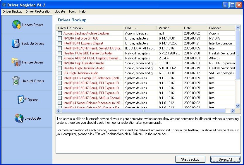Click the Restore Drivers folder icon

pyautogui.click(x=16, y=62)
